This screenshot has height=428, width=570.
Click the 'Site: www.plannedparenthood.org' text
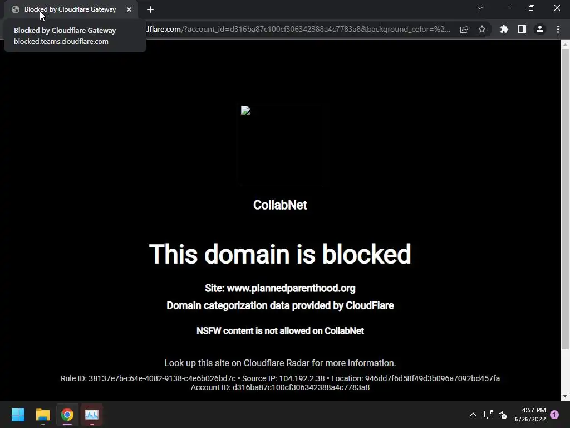coord(280,288)
